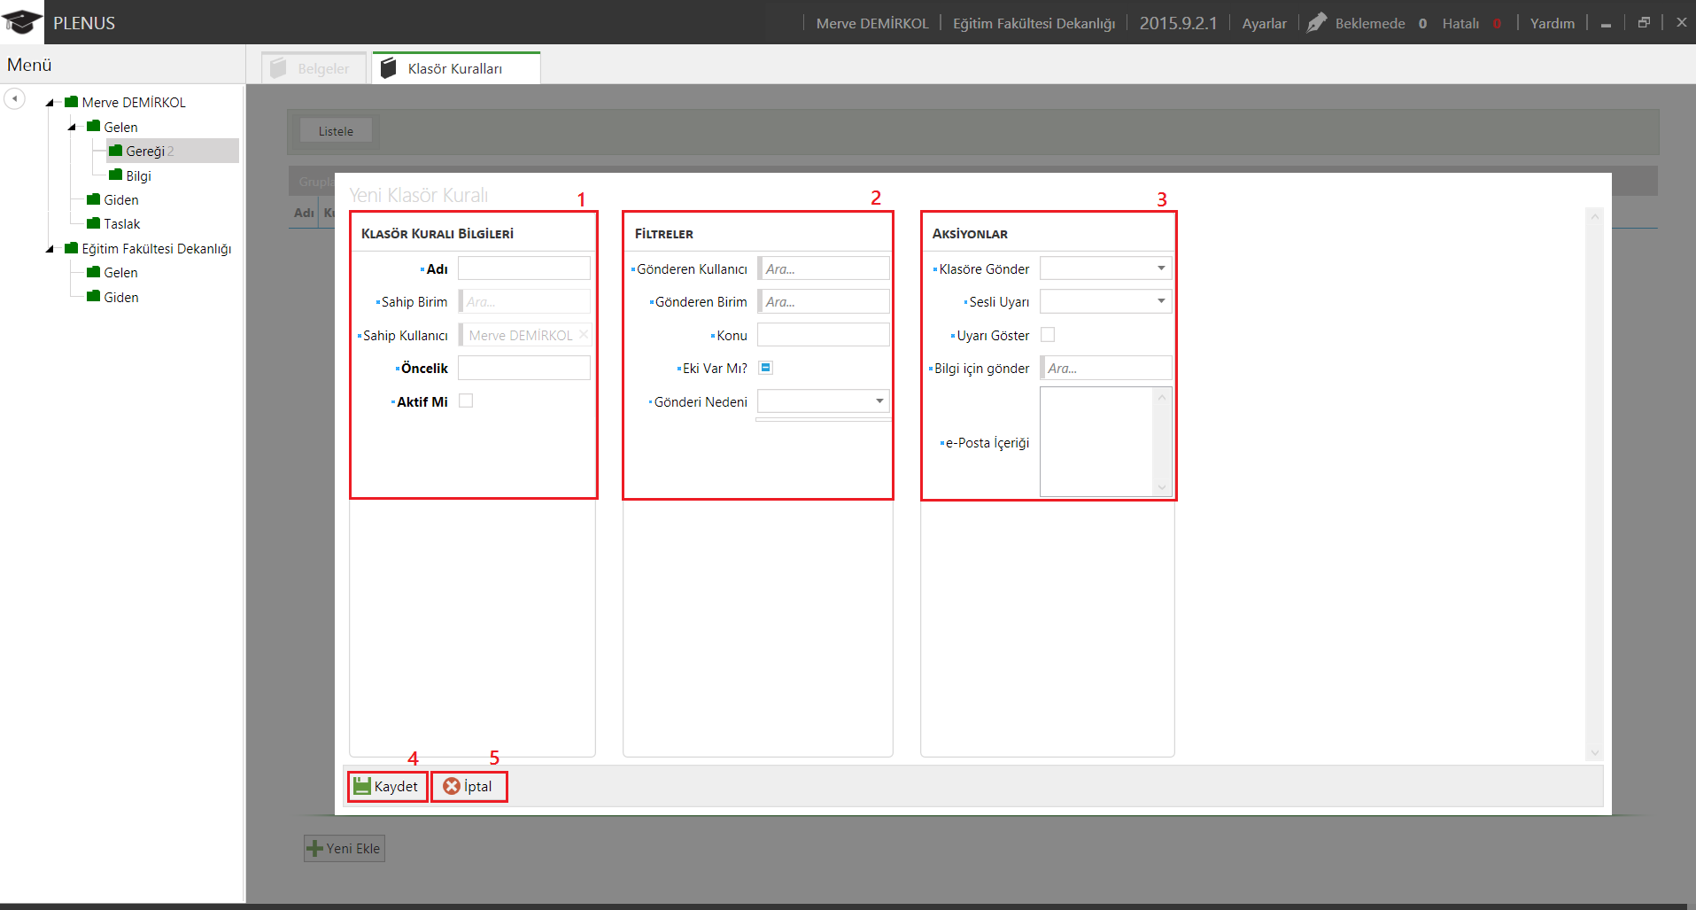Click the e-Posta İçeriği text area
1696x910 pixels.
pyautogui.click(x=1097, y=441)
